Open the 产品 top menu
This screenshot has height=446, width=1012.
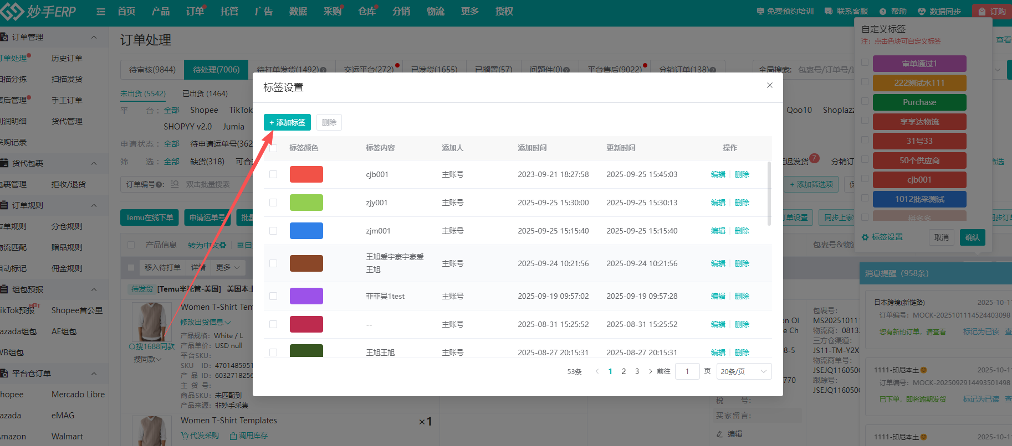pyautogui.click(x=161, y=12)
